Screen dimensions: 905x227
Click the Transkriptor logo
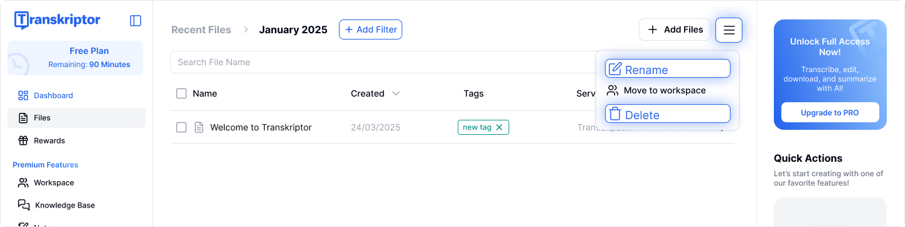57,20
